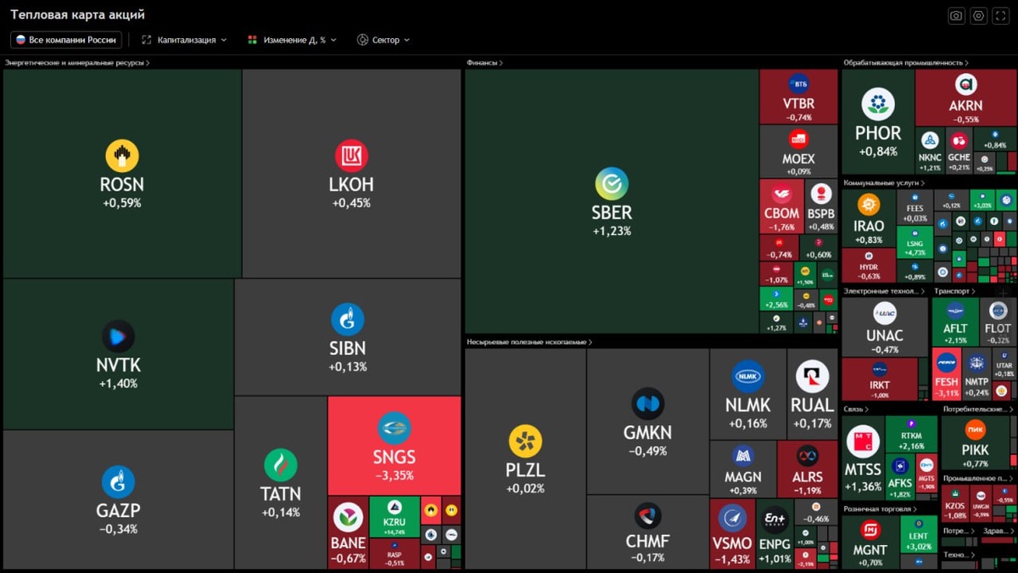Screen dimensions: 1018x573
Task: Click the CBOM bank logo
Action: click(x=781, y=194)
